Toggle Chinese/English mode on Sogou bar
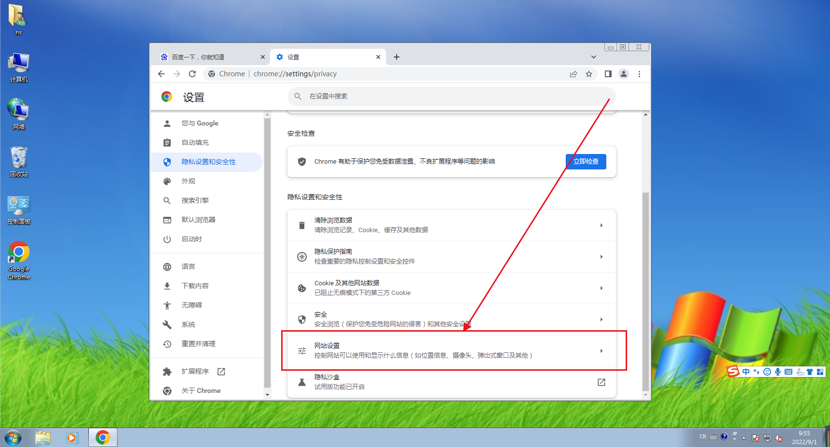 coord(746,371)
